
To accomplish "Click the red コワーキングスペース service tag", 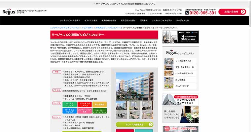I will [85, 104].
